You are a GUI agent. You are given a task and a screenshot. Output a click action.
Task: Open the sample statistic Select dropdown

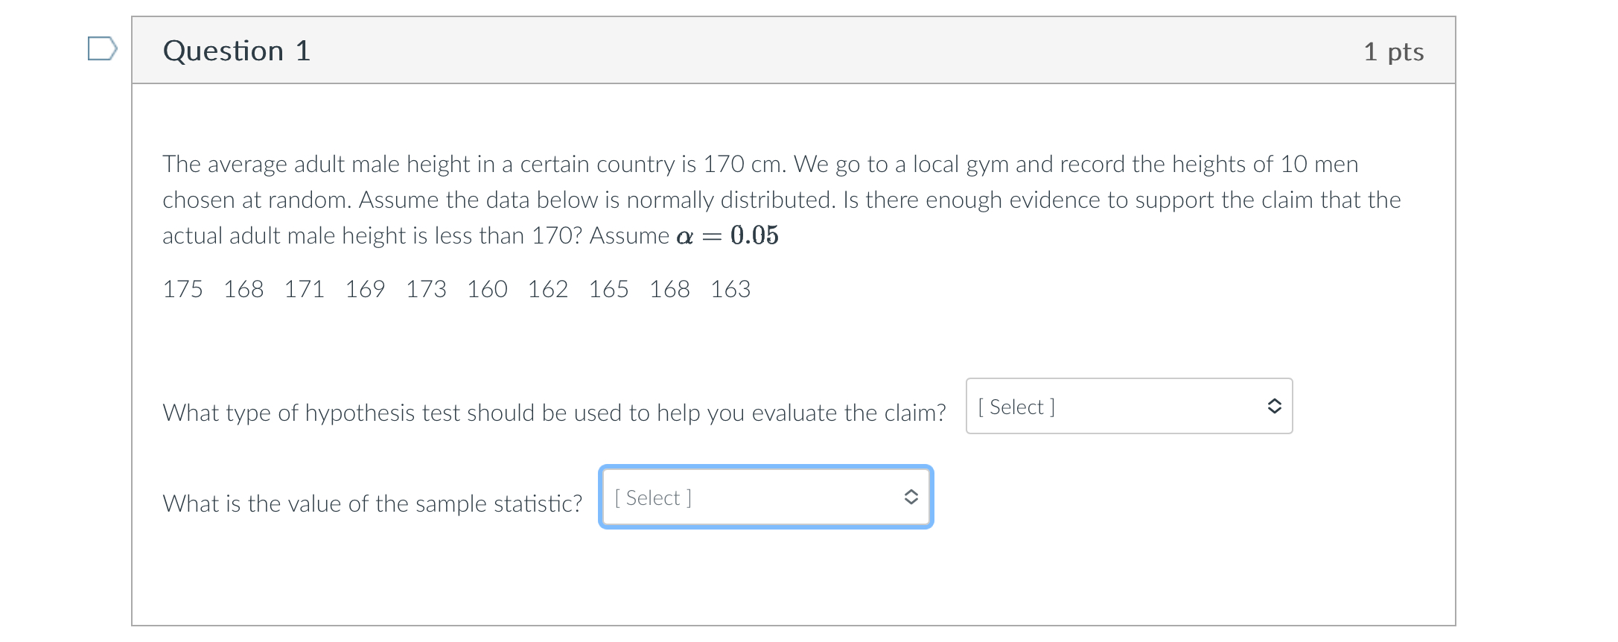(765, 497)
